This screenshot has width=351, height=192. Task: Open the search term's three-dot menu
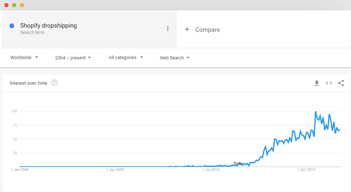coord(168,29)
